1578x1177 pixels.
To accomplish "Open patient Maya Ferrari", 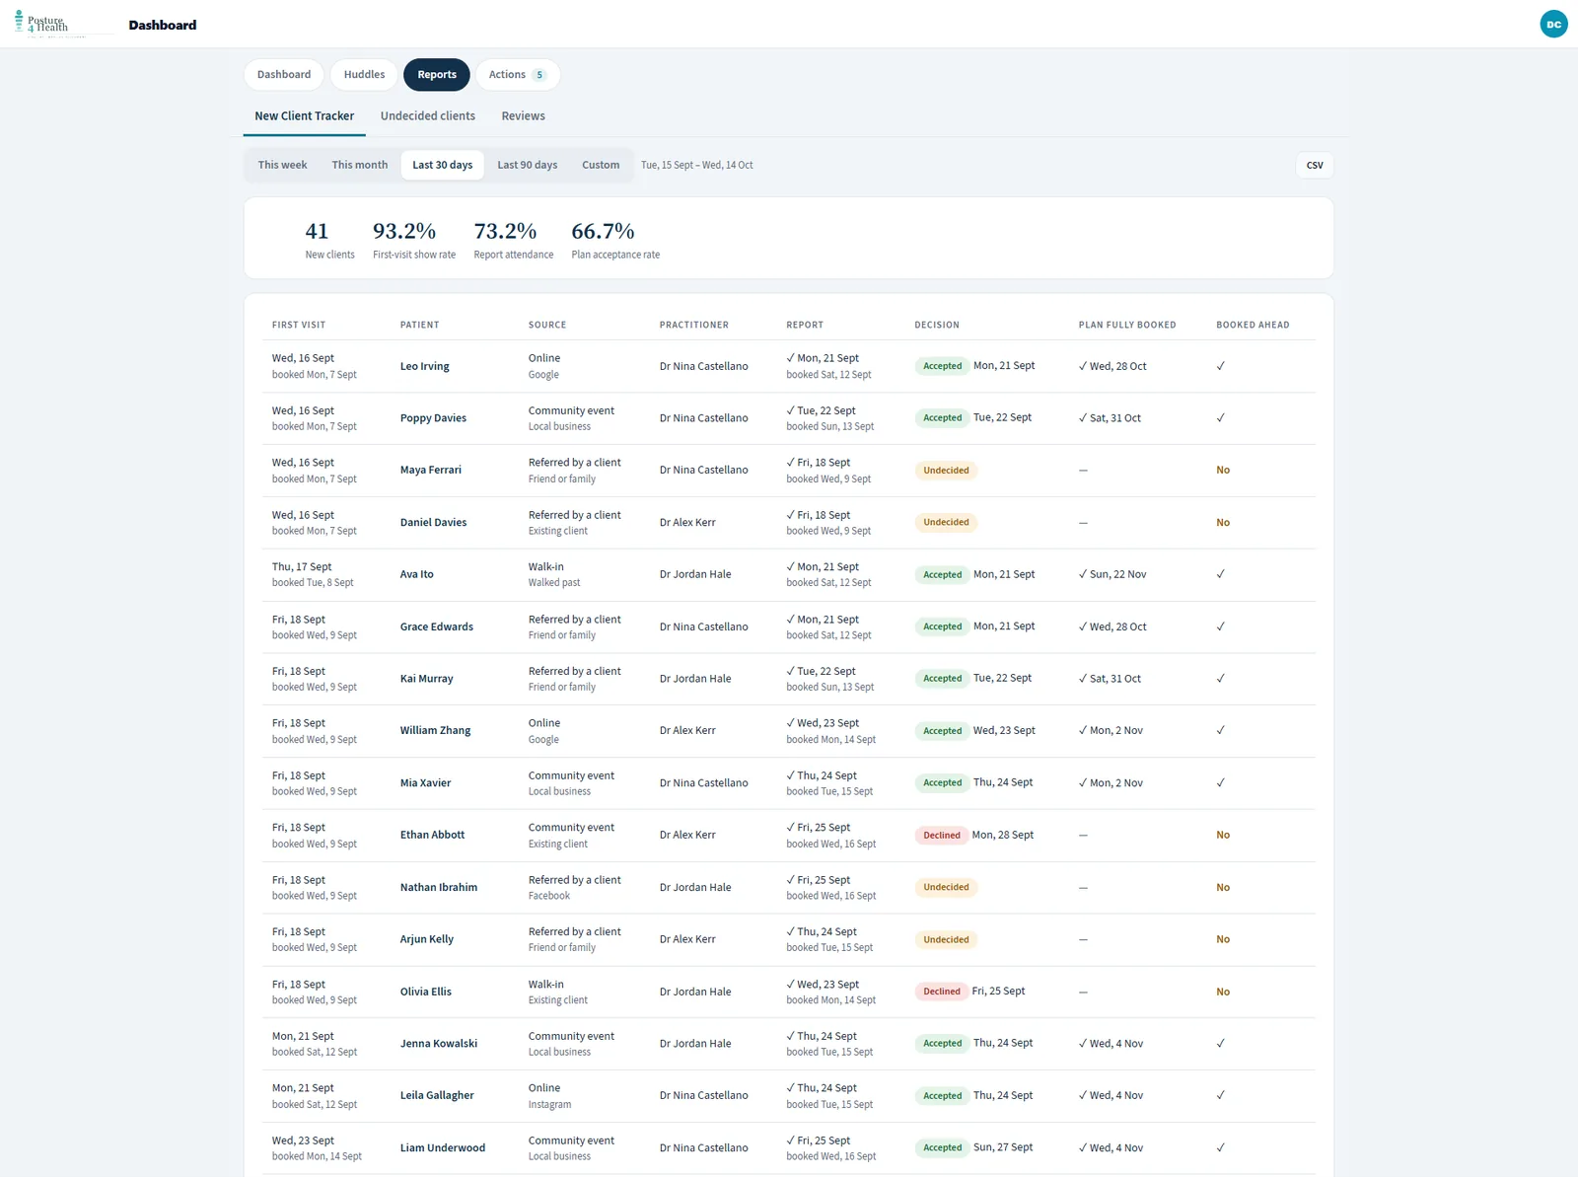I will coord(431,471).
